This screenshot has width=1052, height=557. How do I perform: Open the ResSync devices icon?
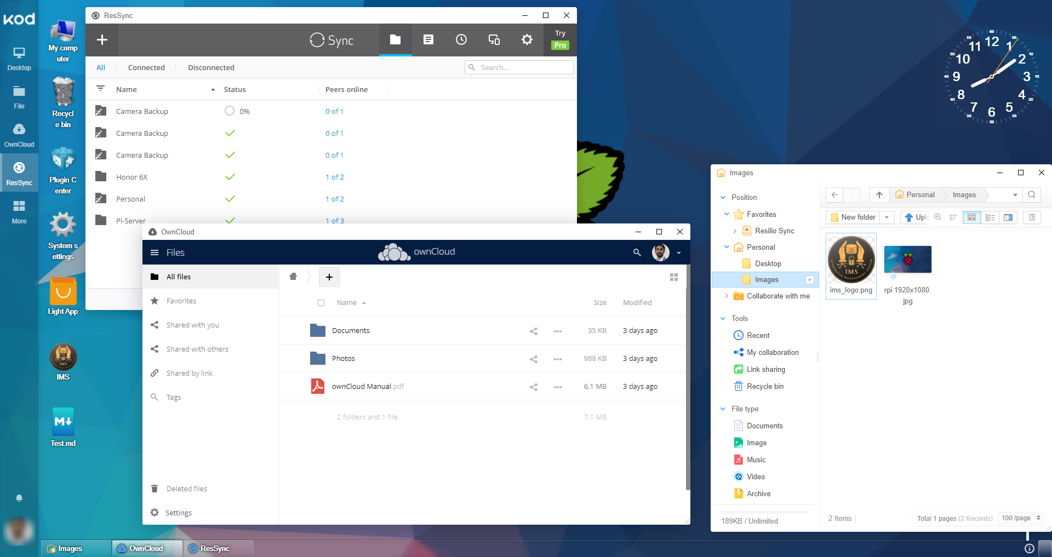coord(494,39)
